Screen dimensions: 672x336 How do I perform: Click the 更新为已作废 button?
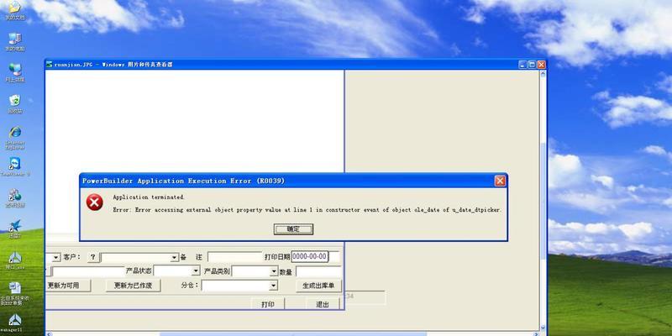tap(133, 286)
